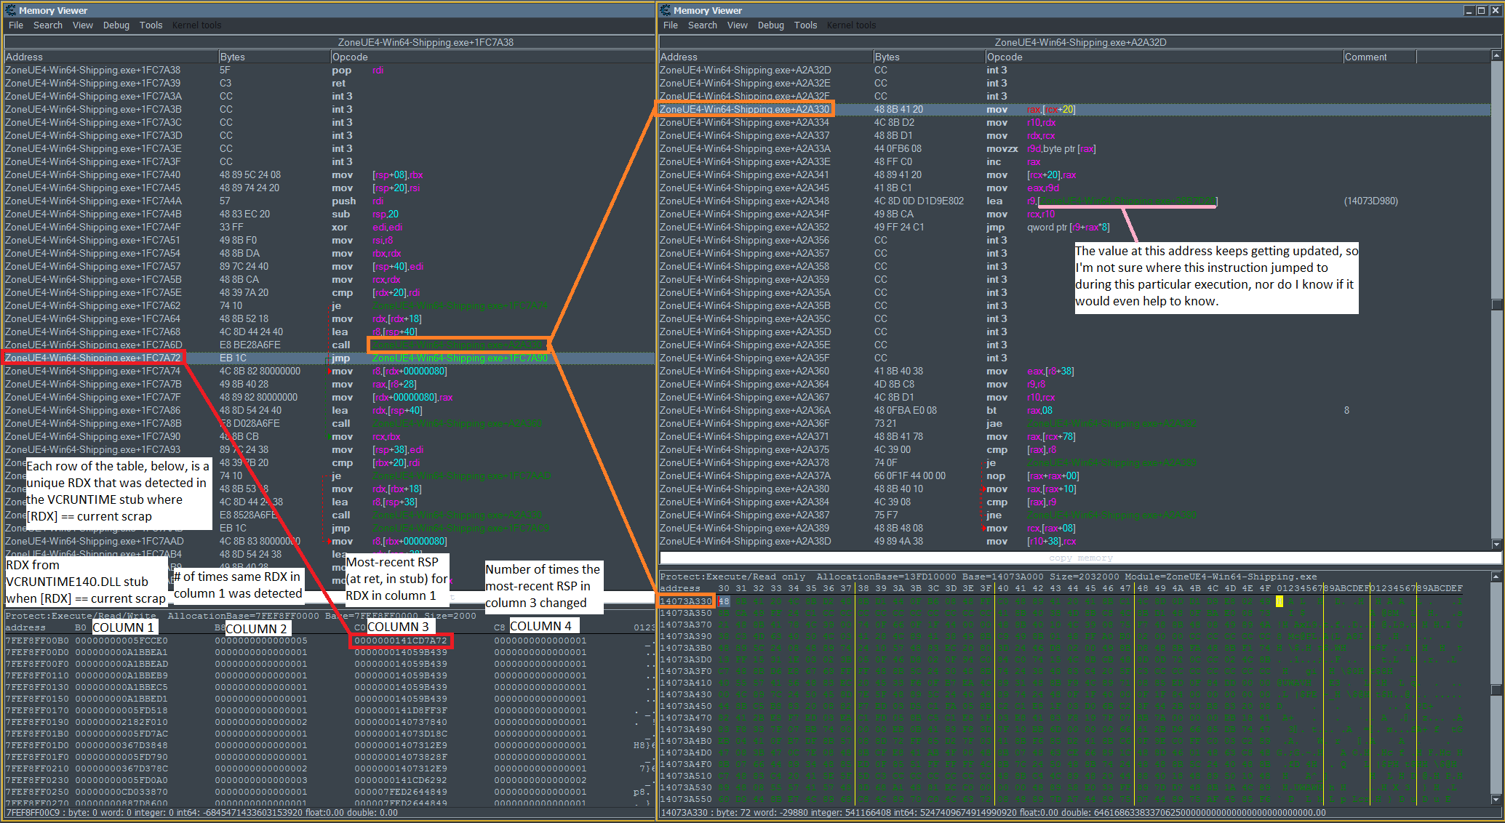The image size is (1505, 823).
Task: Click left hex row address 7FEF8FF0190
Action: point(37,722)
